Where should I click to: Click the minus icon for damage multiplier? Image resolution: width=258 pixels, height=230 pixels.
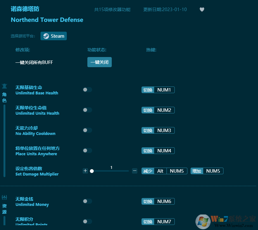pyautogui.click(x=135, y=171)
